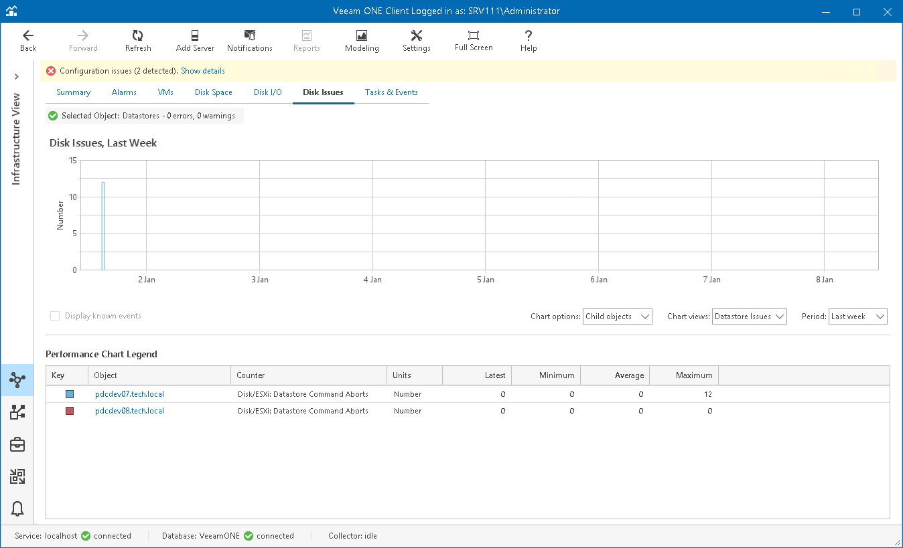Click the Disk Issues, Last Week chart title

point(103,143)
